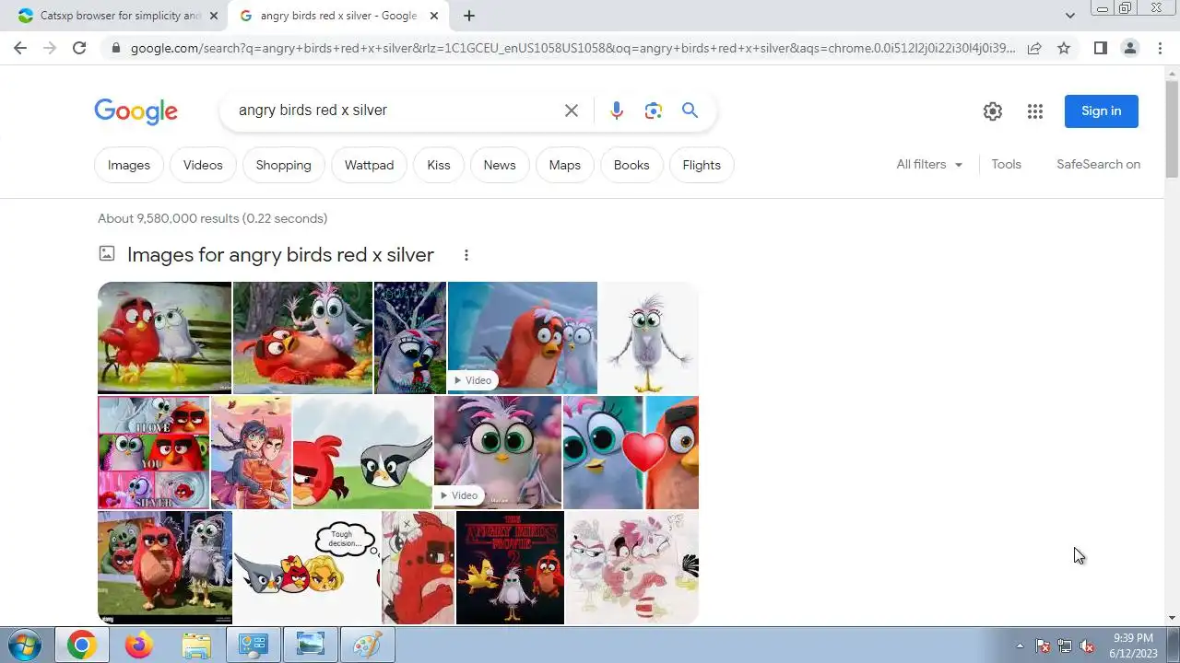This screenshot has width=1180, height=663.
Task: Click the muted volume tray icon
Action: [1088, 646]
